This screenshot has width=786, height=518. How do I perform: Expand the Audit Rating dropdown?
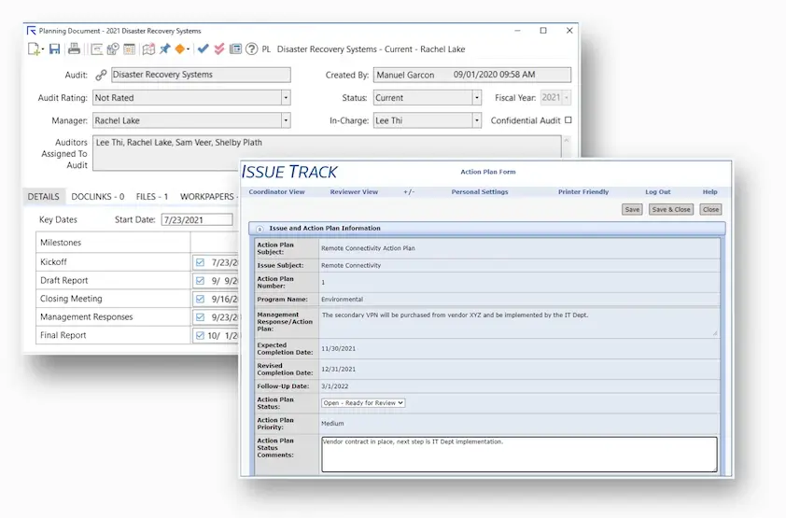pos(286,98)
